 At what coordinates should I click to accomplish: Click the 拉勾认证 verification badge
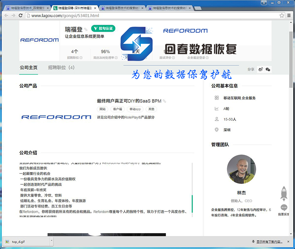click(103, 28)
